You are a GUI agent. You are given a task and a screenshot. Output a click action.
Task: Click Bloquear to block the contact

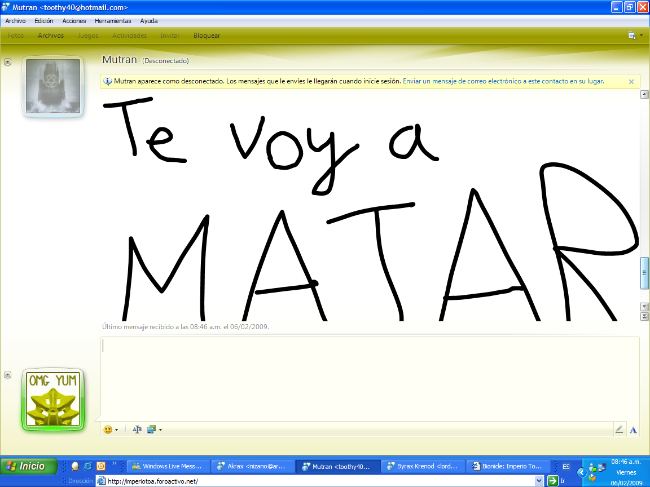tap(207, 35)
